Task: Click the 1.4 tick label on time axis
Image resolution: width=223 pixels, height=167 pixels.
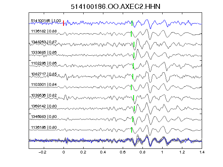Action: (202, 152)
